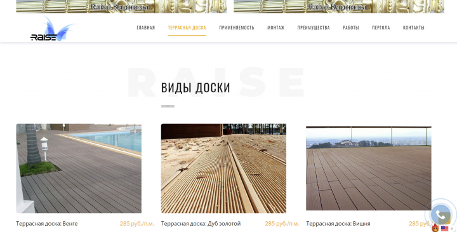Click the flame mascot icon
Image resolution: width=457 pixels, height=232 pixels.
435,228
